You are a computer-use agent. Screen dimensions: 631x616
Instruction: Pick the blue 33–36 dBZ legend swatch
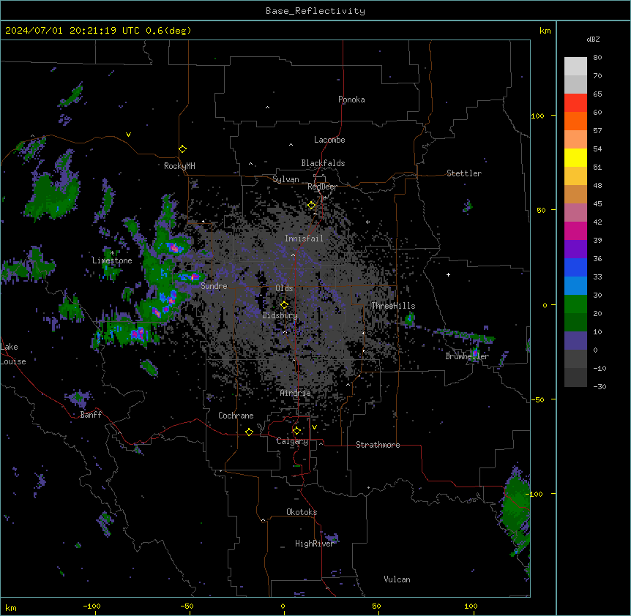point(575,267)
